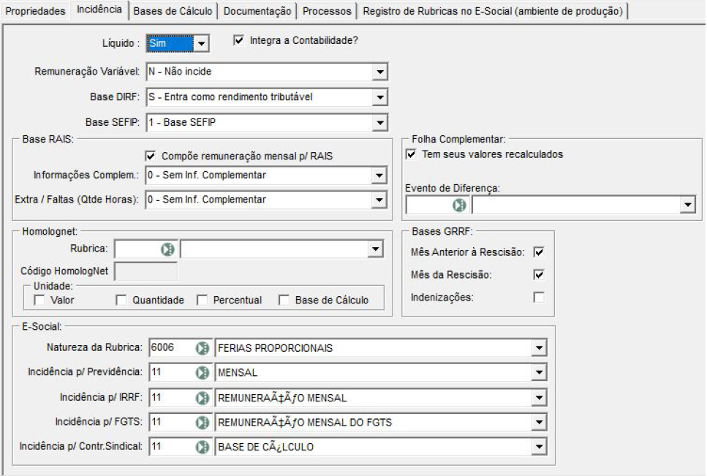707x476 pixels.
Task: Open lookup icon for Evento de Diferença
Action: [x=459, y=205]
